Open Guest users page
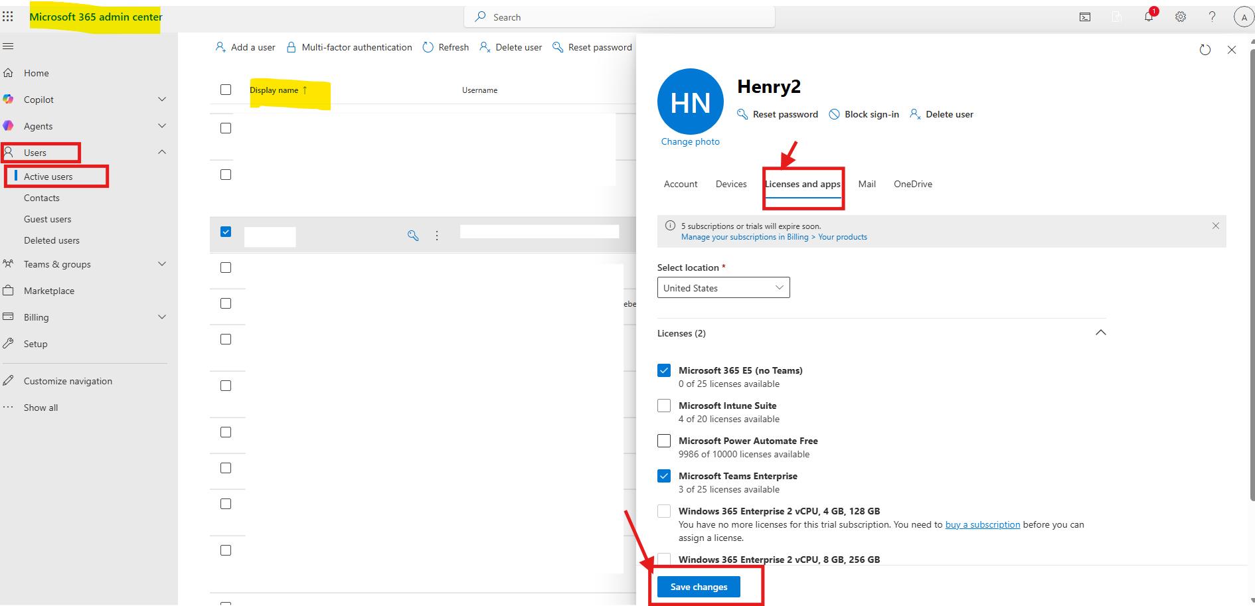 48,219
